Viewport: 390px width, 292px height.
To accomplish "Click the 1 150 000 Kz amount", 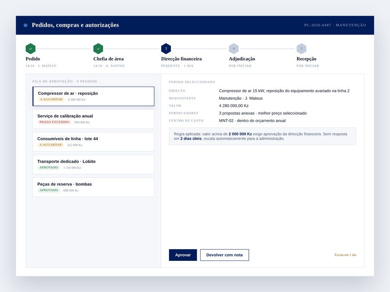I will pyautogui.click(x=72, y=167).
